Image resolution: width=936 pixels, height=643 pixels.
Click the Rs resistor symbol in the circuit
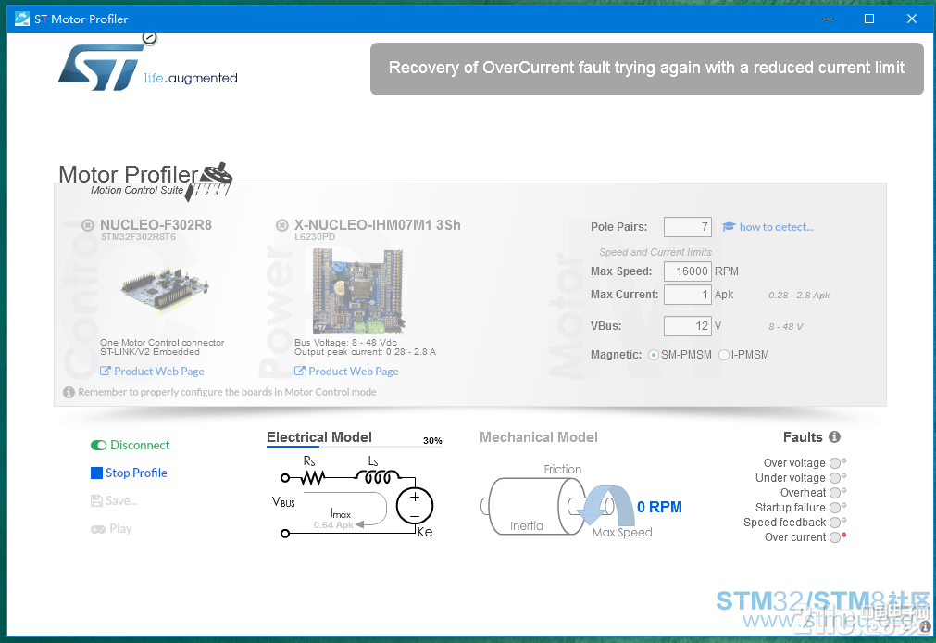click(312, 477)
